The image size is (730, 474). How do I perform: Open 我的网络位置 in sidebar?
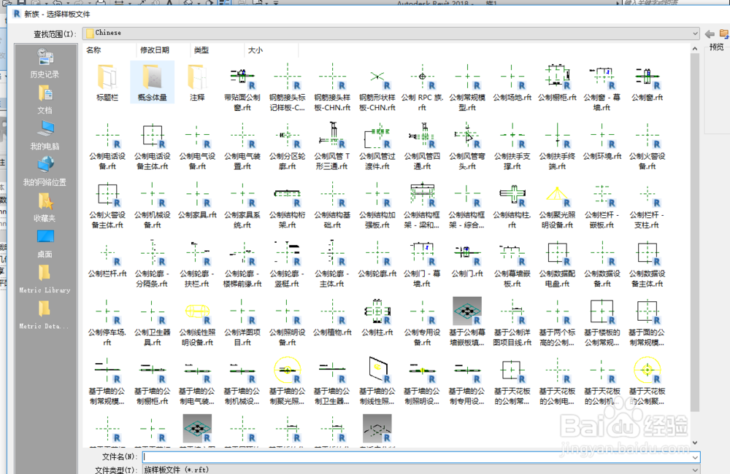[45, 171]
